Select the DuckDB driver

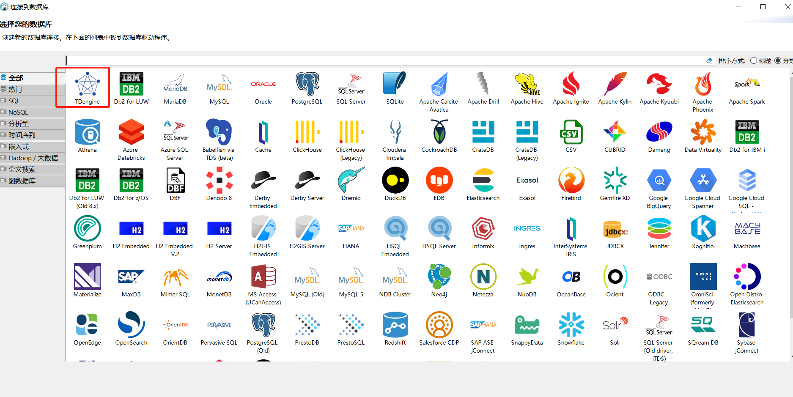coord(395,184)
